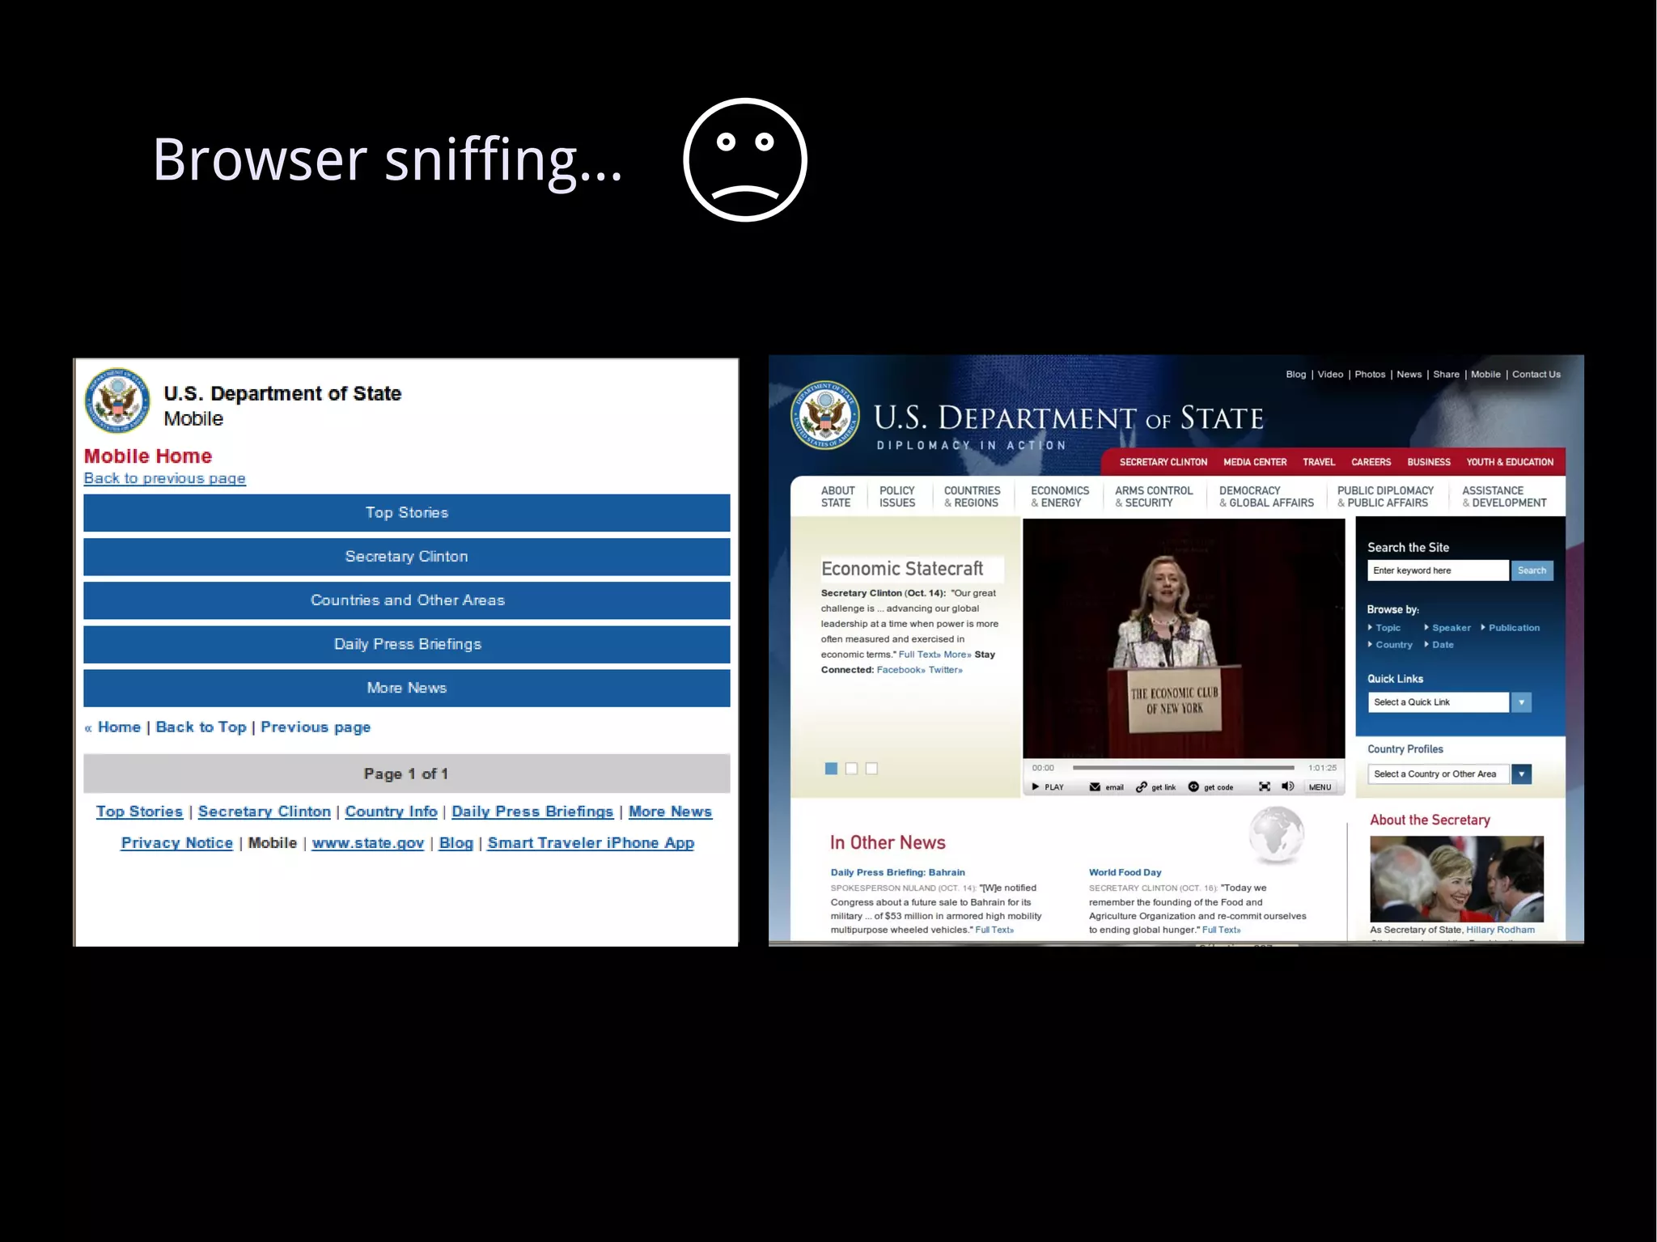Open the Youth & Education tab
The image size is (1657, 1242).
[x=1510, y=462]
